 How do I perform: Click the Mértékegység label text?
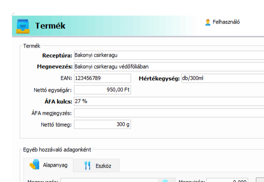(x=159, y=79)
